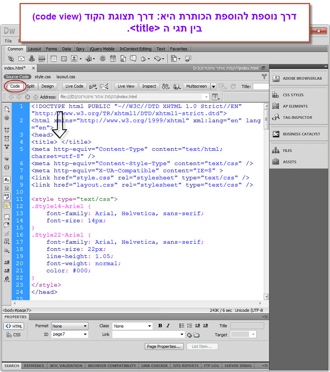The height and width of the screenshot is (372, 330).
Task: Click the document Title input field
Action: (261, 87)
